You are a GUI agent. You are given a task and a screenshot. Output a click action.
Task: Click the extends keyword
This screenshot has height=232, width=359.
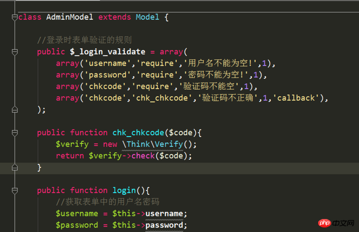(x=114, y=17)
